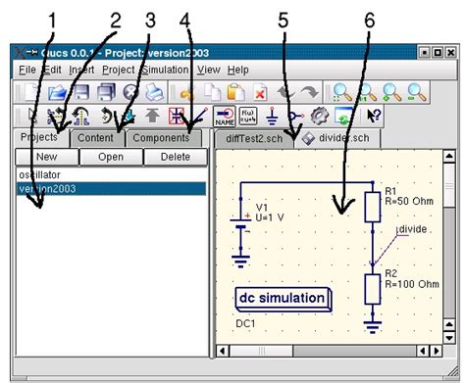465x383 pixels.
Task: Select the wire drawing tool
Action: click(x=200, y=116)
